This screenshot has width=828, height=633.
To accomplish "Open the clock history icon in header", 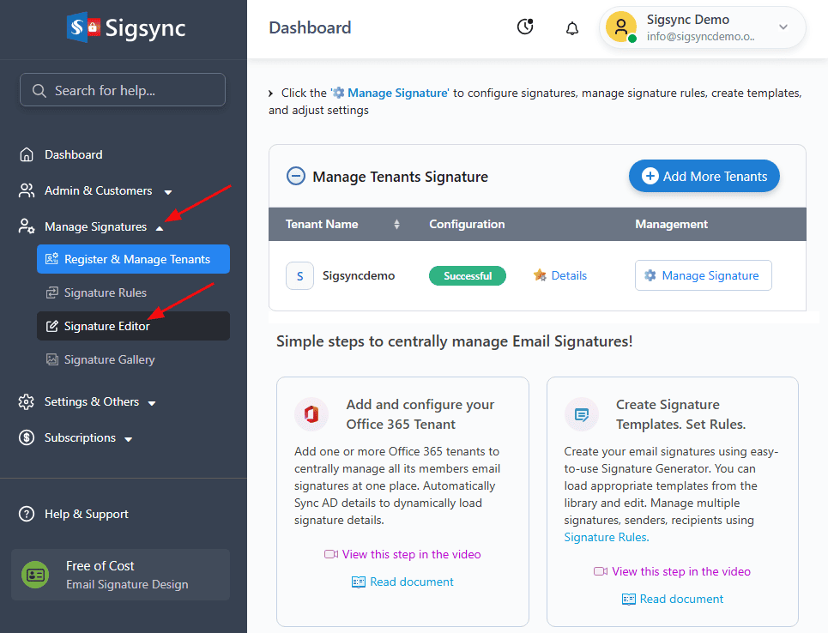I will [525, 27].
